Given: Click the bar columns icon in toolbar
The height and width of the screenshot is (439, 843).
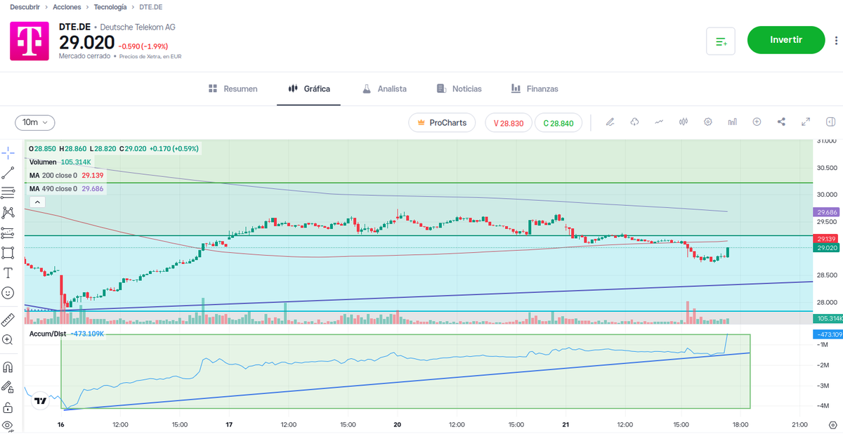Looking at the screenshot, I should pyautogui.click(x=733, y=122).
